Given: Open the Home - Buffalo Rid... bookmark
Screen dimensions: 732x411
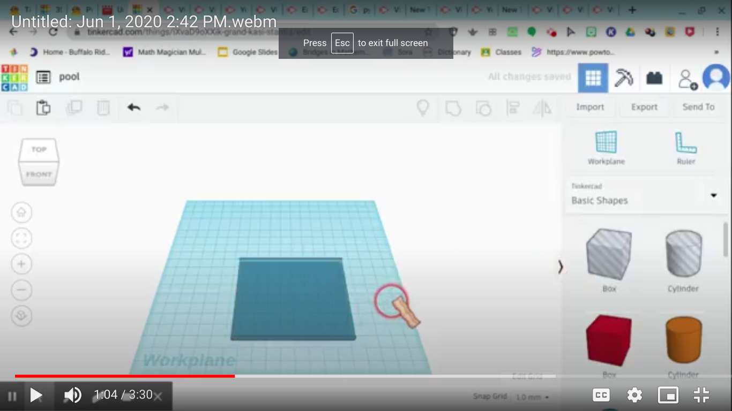Looking at the screenshot, I should point(69,52).
